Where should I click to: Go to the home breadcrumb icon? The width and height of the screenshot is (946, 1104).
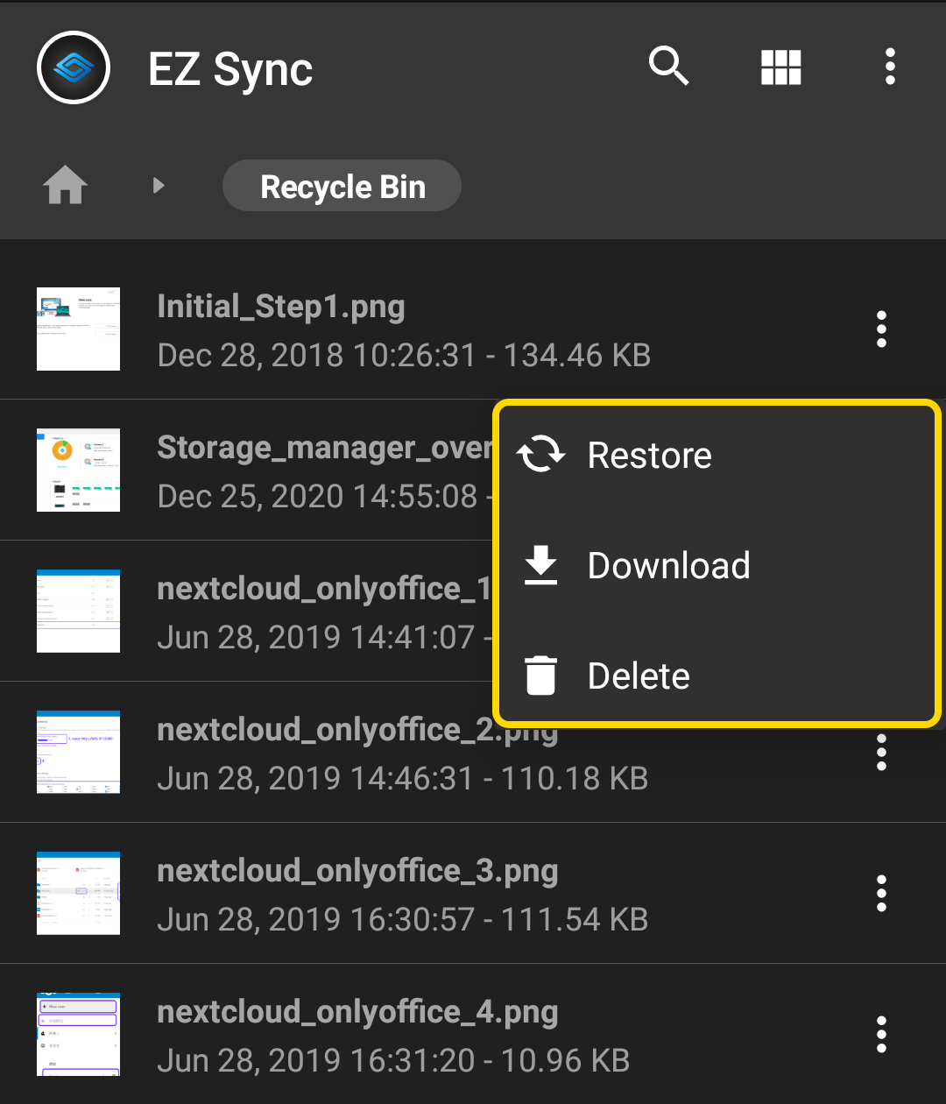coord(66,186)
